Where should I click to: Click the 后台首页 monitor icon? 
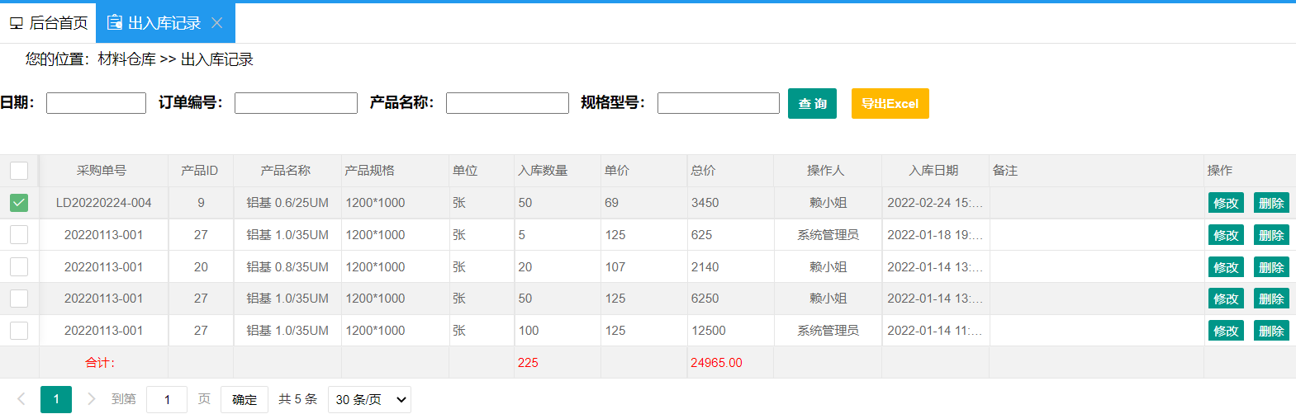tap(17, 23)
